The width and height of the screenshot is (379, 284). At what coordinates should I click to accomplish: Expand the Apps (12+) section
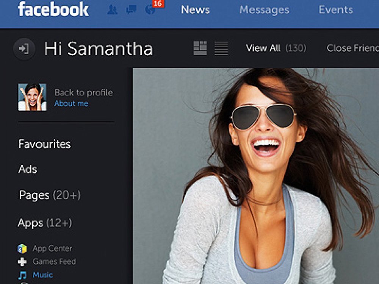click(x=45, y=223)
